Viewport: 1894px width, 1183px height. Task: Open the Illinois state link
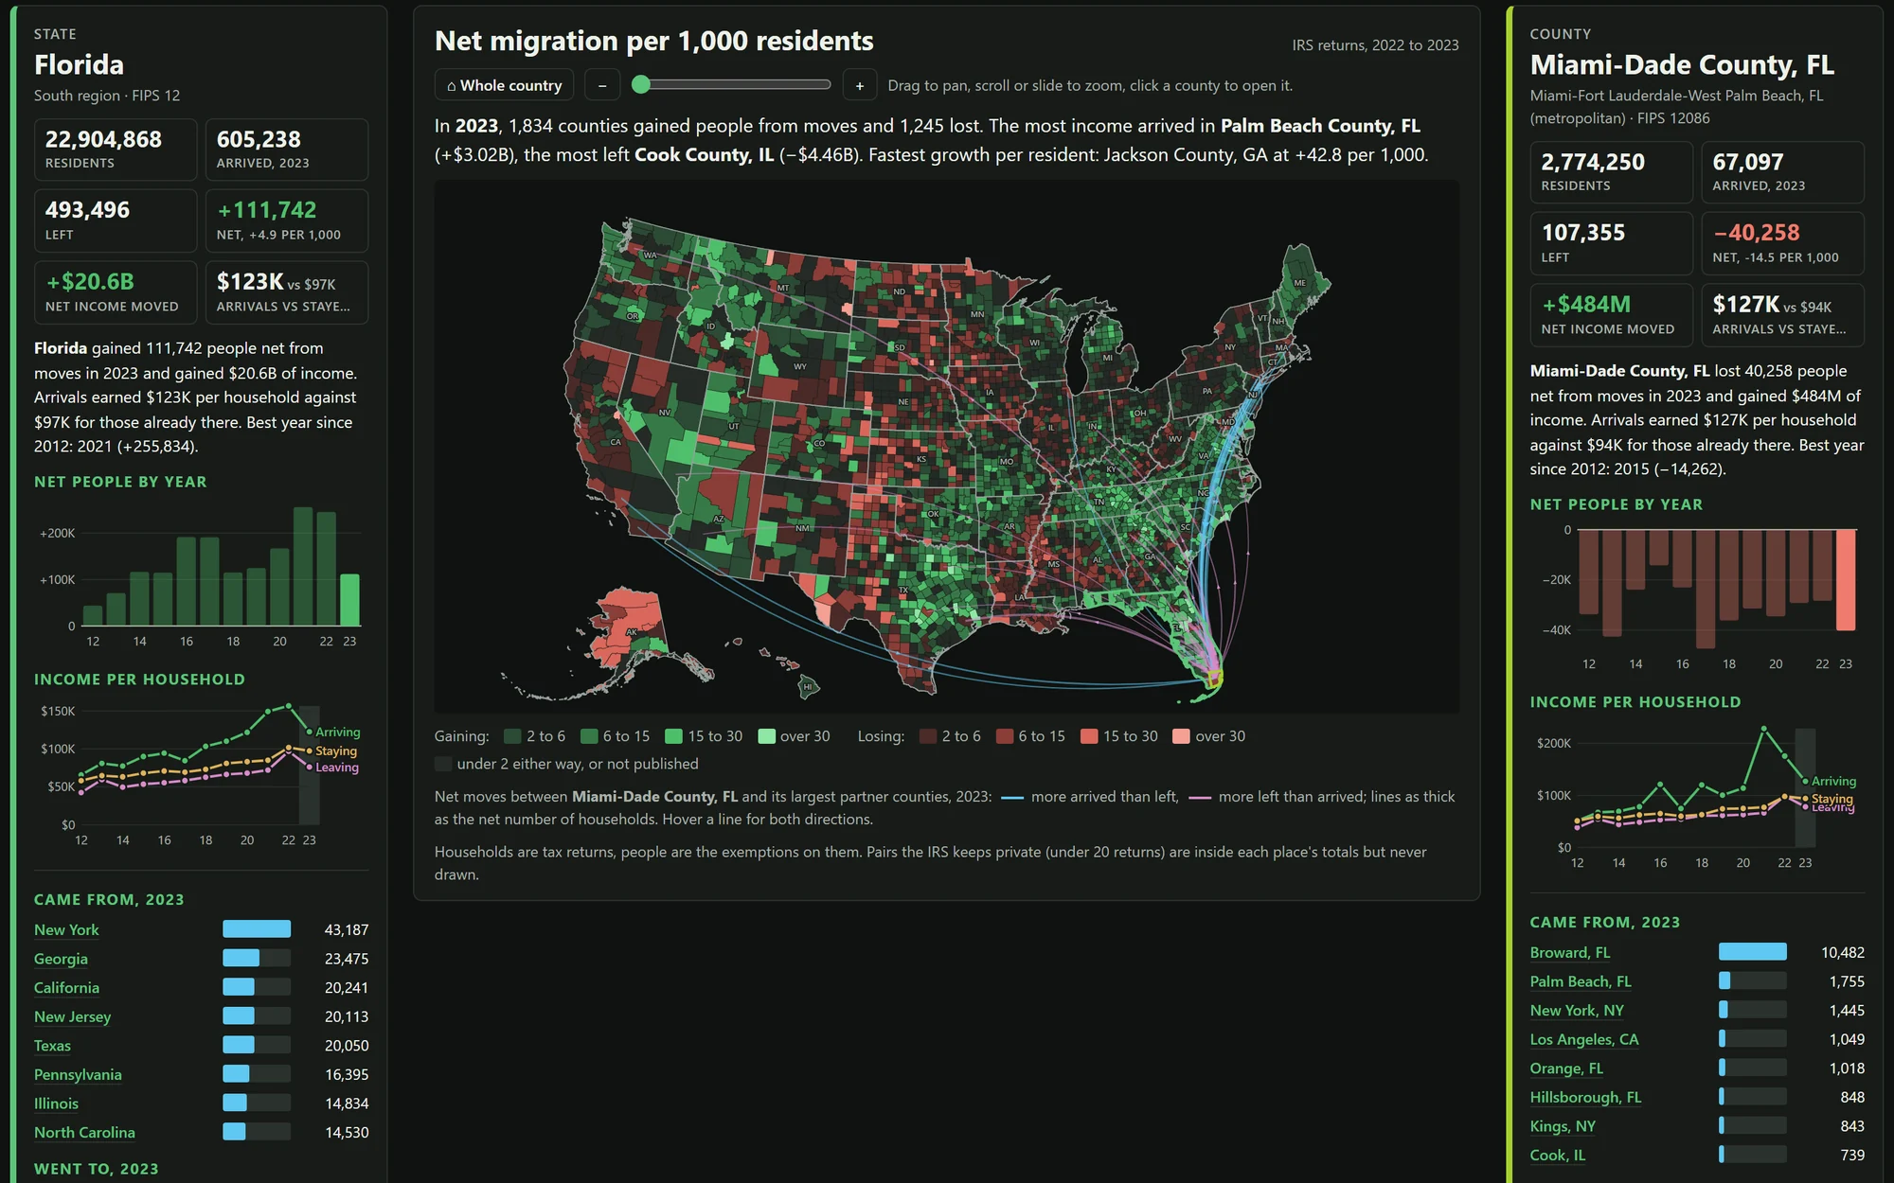click(56, 1104)
